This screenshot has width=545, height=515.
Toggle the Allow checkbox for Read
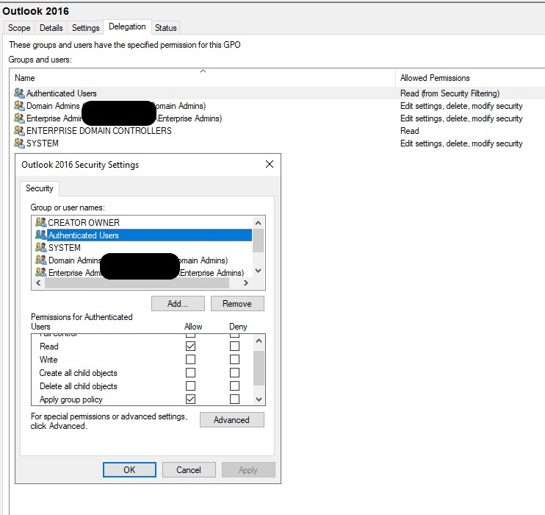tap(190, 346)
